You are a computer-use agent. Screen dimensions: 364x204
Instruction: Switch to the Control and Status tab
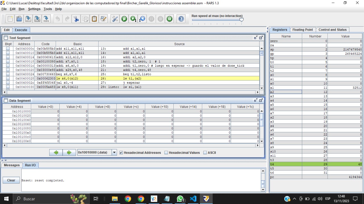coord(332,30)
